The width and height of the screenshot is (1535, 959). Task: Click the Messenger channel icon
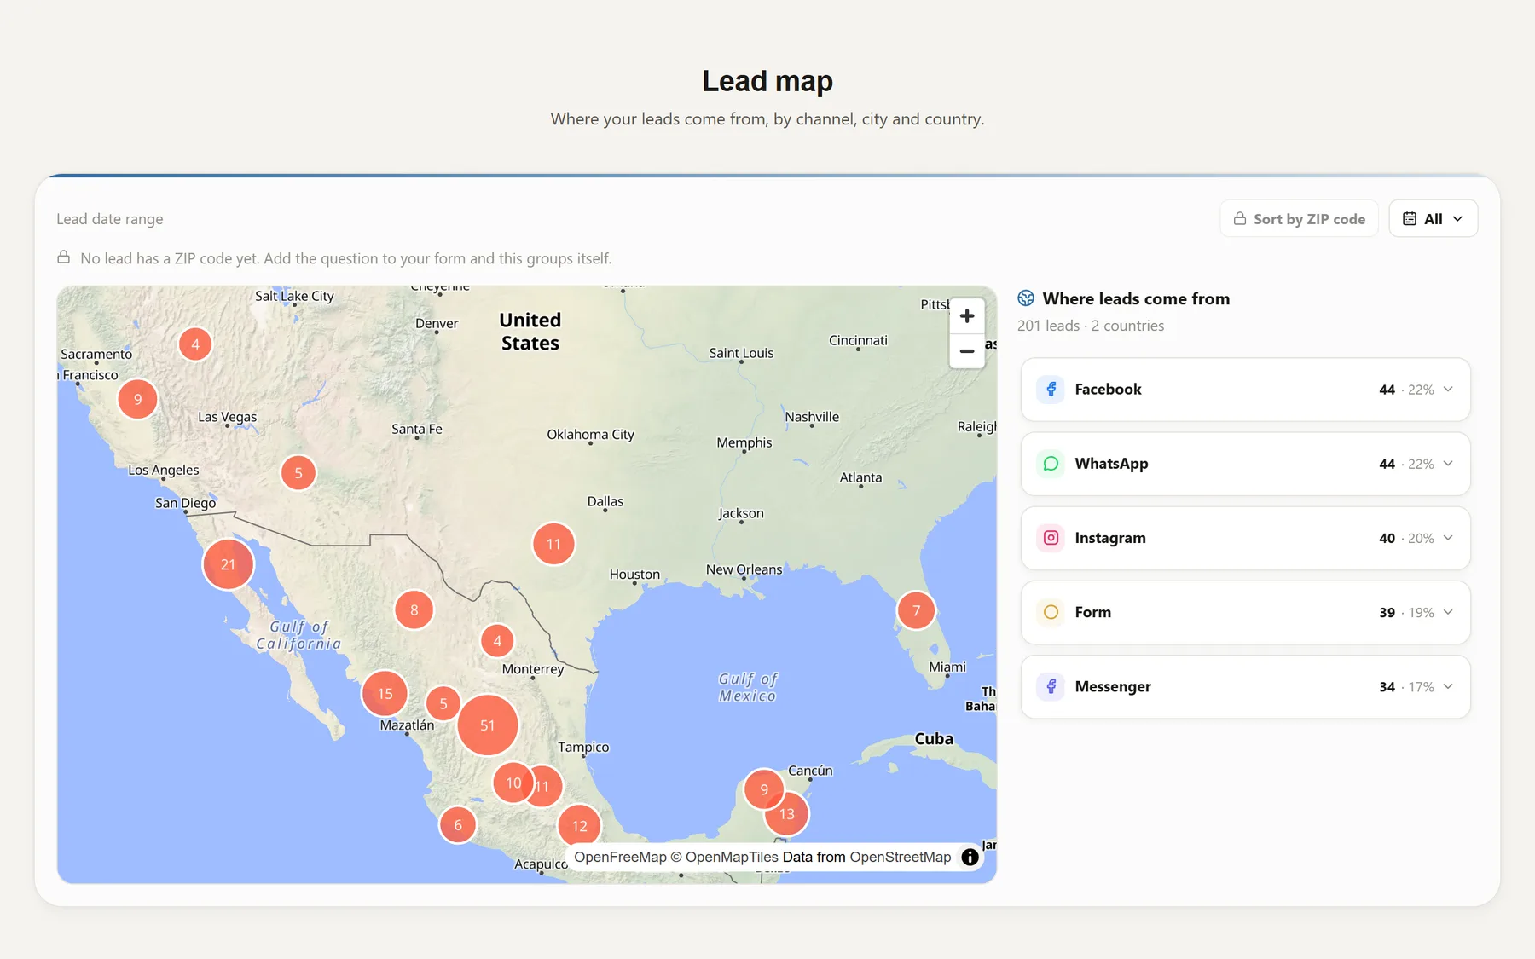coord(1051,686)
